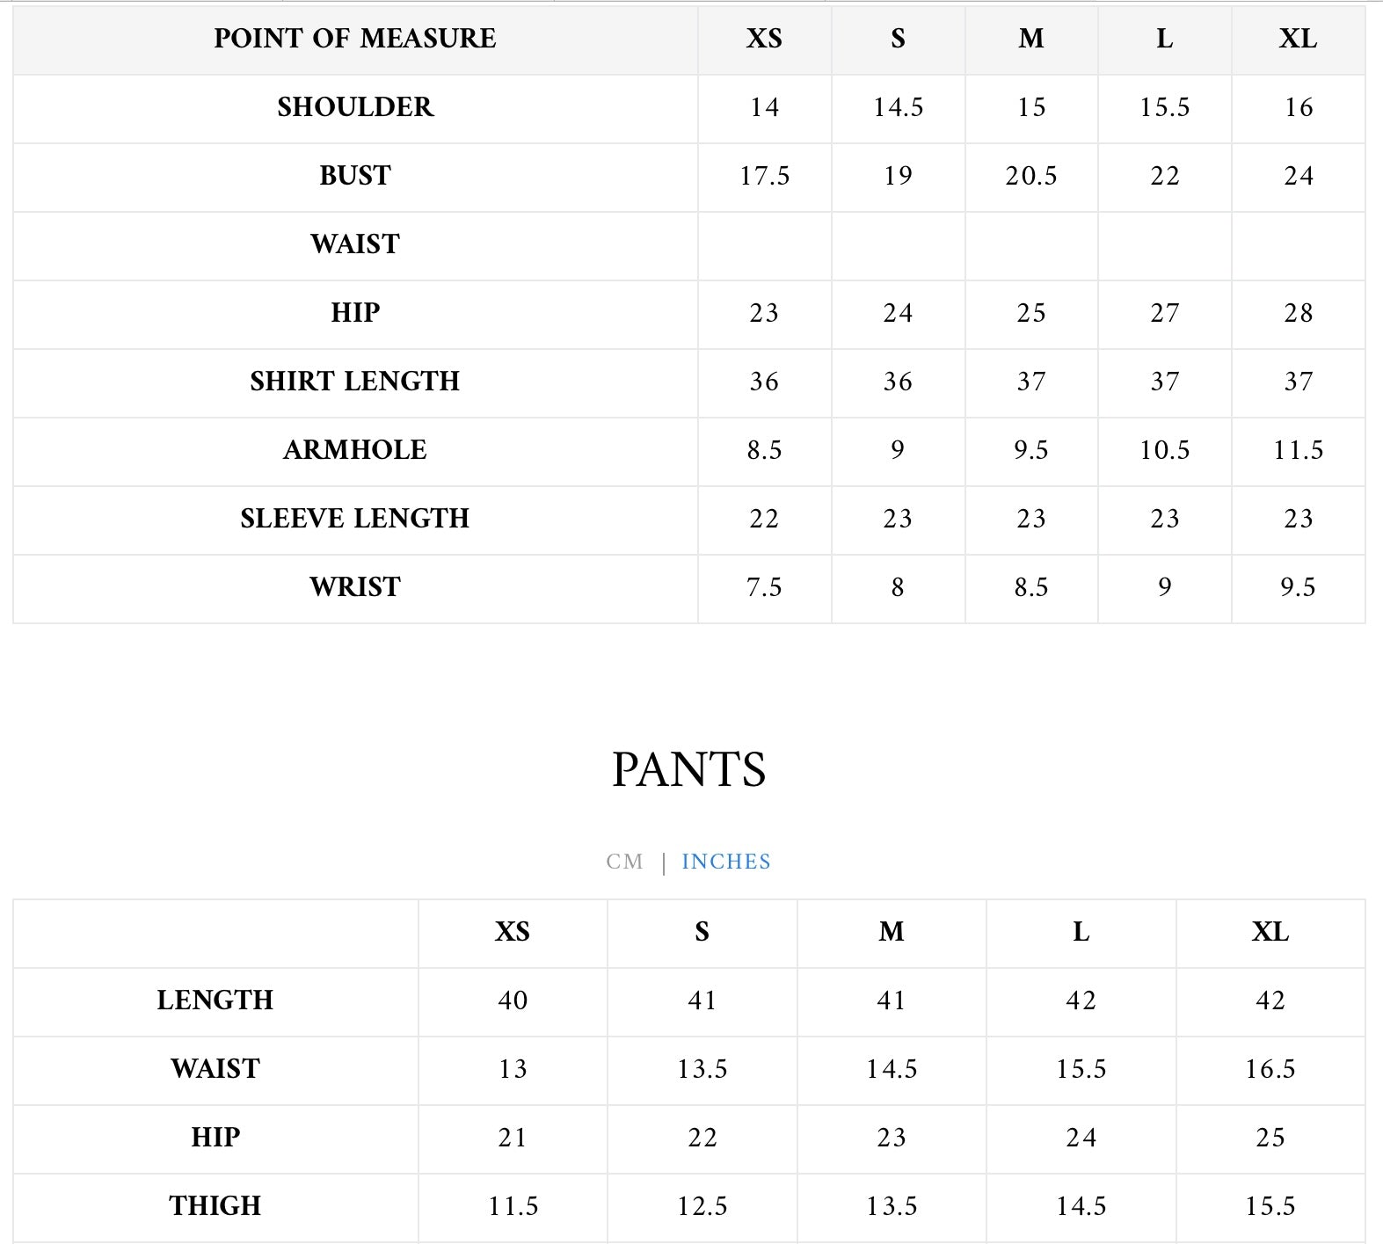Click the empty WAIST cell under shirt M column
The width and height of the screenshot is (1383, 1244).
1030,244
